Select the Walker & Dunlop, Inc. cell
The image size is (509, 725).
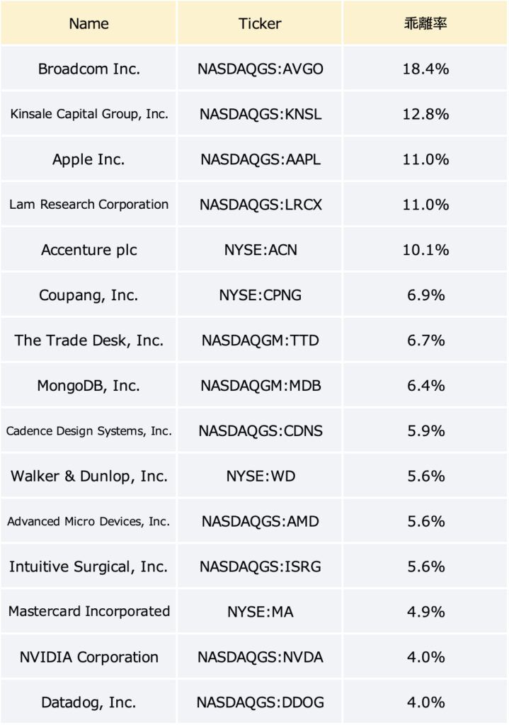coord(88,476)
